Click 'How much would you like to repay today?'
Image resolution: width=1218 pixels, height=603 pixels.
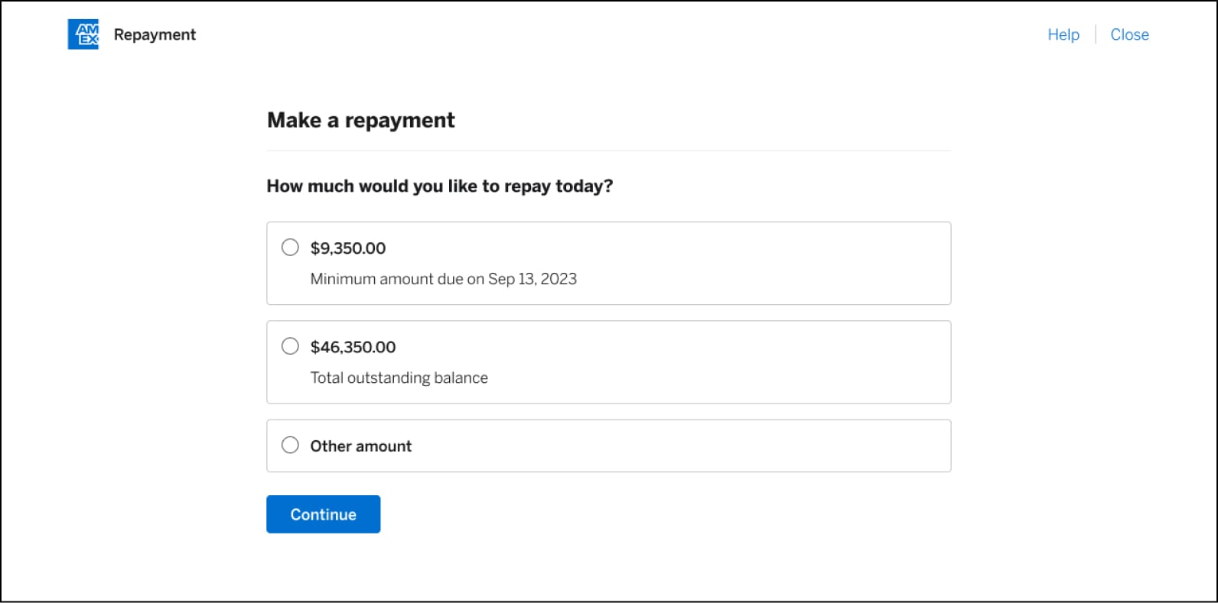click(440, 186)
